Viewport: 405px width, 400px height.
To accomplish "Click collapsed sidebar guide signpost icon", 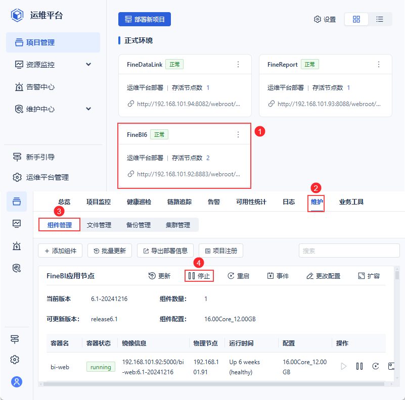I will (15, 339).
